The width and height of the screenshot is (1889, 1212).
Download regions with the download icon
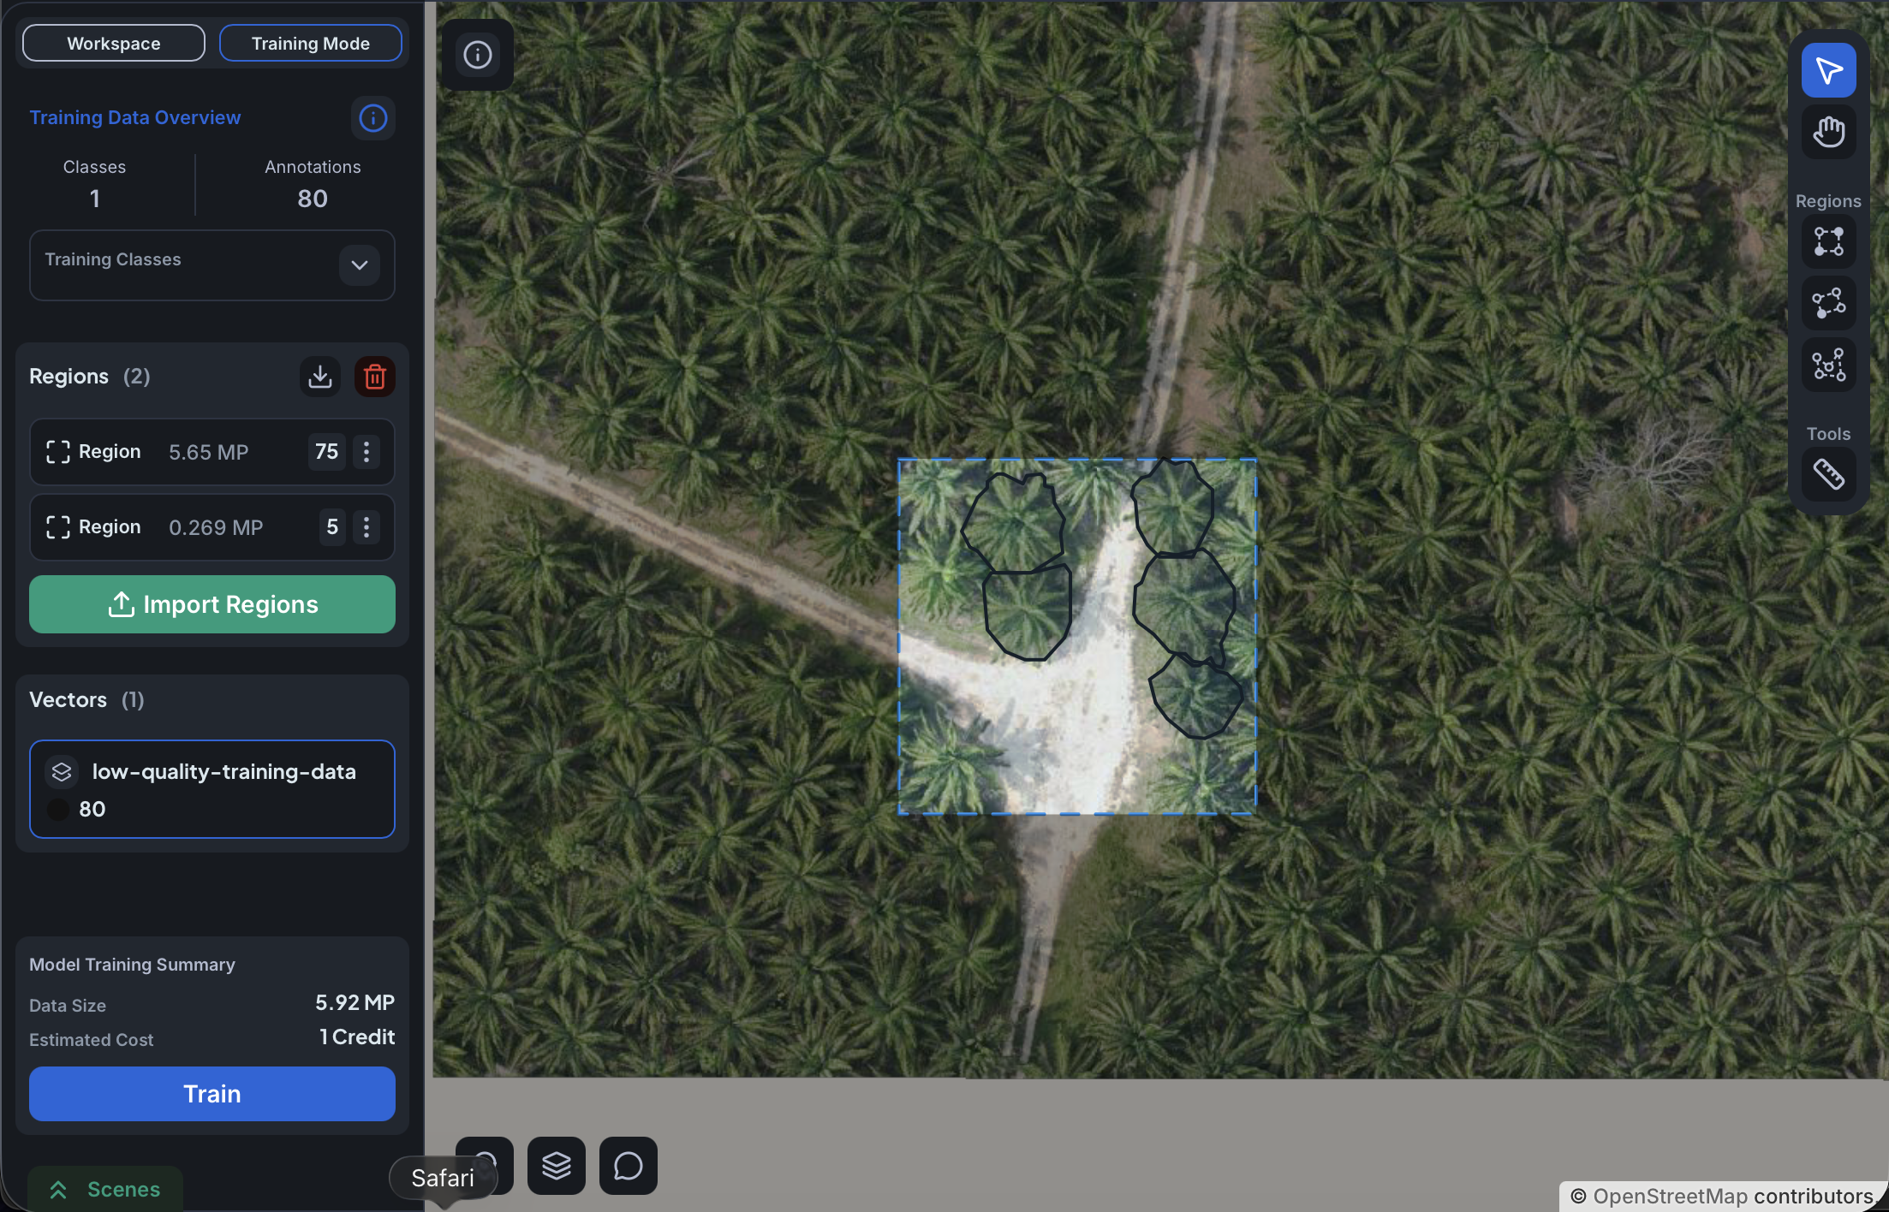point(320,377)
